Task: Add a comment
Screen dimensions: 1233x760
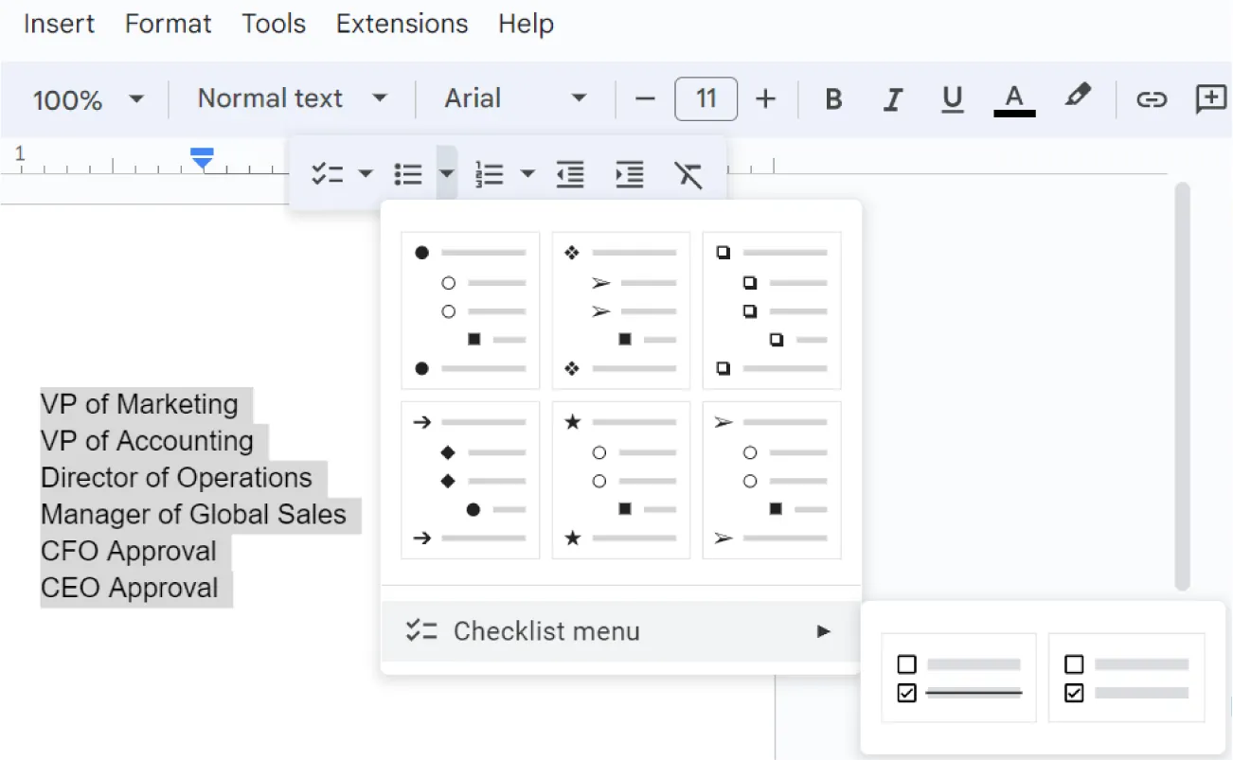Action: pos(1211,98)
